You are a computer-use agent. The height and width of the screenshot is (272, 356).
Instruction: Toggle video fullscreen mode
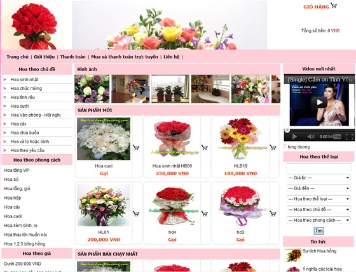pyautogui.click(x=350, y=136)
